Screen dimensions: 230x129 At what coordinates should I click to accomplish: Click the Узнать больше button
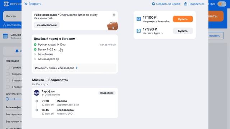pyautogui.click(x=46, y=25)
